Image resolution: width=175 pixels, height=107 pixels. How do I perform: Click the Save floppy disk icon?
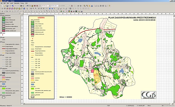[7, 6]
